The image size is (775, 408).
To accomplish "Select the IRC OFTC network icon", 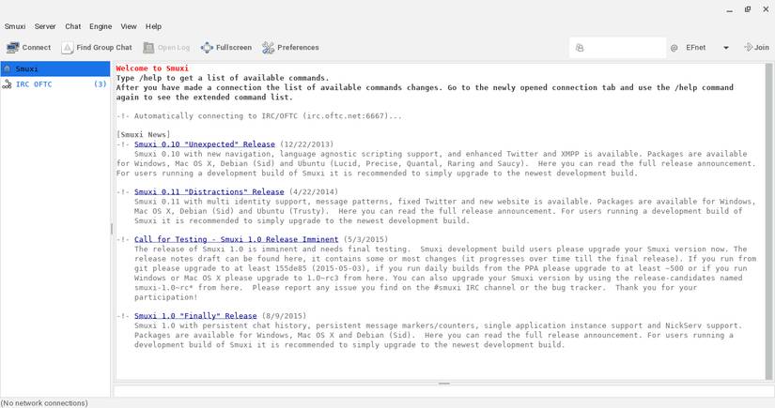I will click(x=7, y=84).
